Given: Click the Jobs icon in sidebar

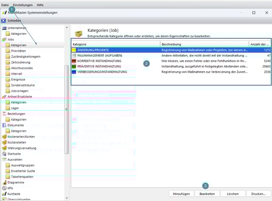Looking at the screenshot, I should coord(4,40).
